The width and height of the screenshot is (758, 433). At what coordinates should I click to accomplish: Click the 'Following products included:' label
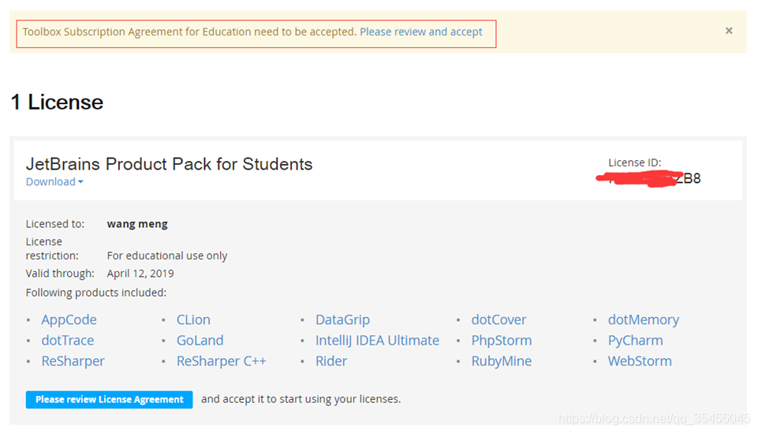[x=95, y=293]
